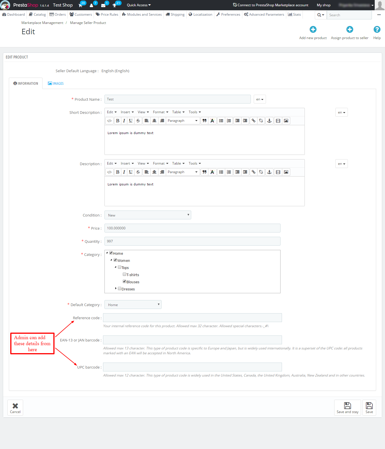Check the T-shirts category checkbox
The image size is (385, 449).
pos(124,274)
